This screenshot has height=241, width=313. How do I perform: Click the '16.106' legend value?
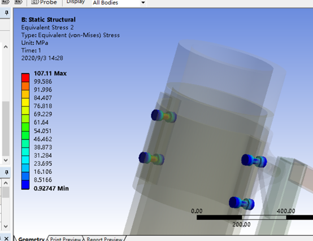[43, 172]
